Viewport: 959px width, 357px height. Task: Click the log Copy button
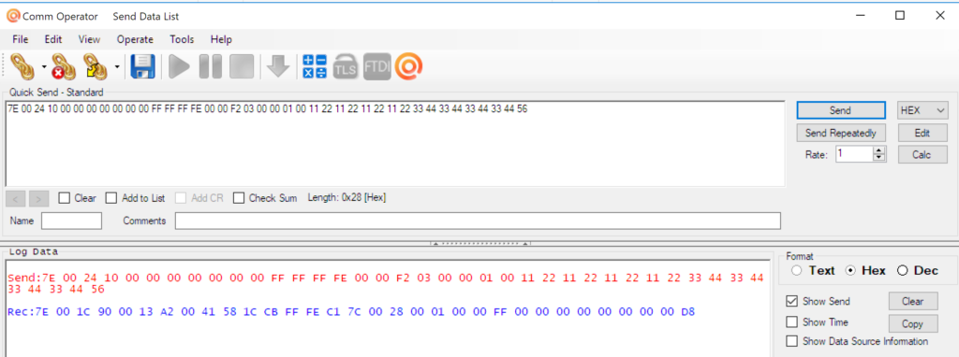[x=913, y=323]
